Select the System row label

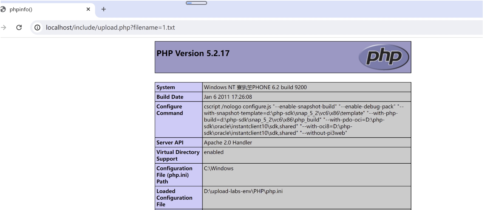(x=166, y=87)
